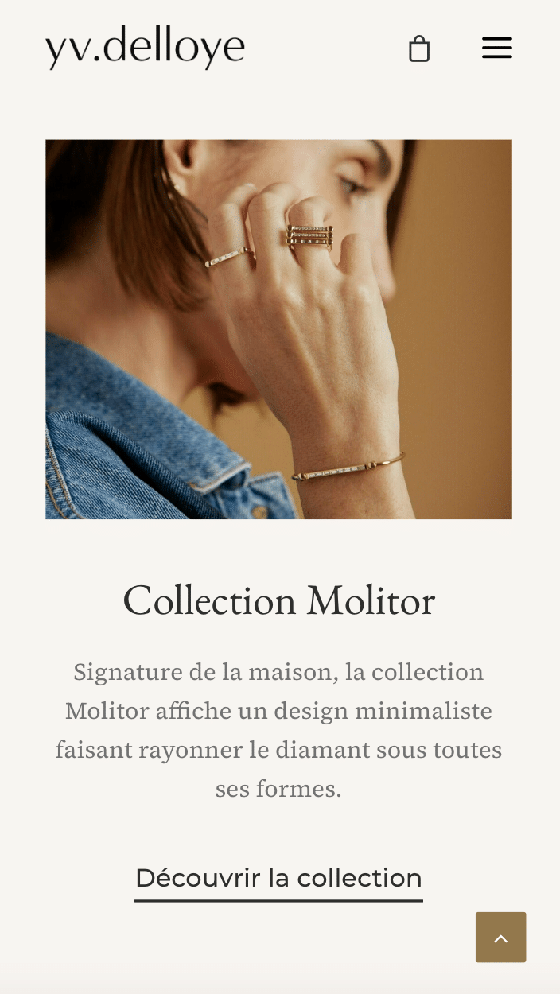Image resolution: width=560 pixels, height=994 pixels.
Task: Click the yv.delloye logo
Action: tap(146, 47)
